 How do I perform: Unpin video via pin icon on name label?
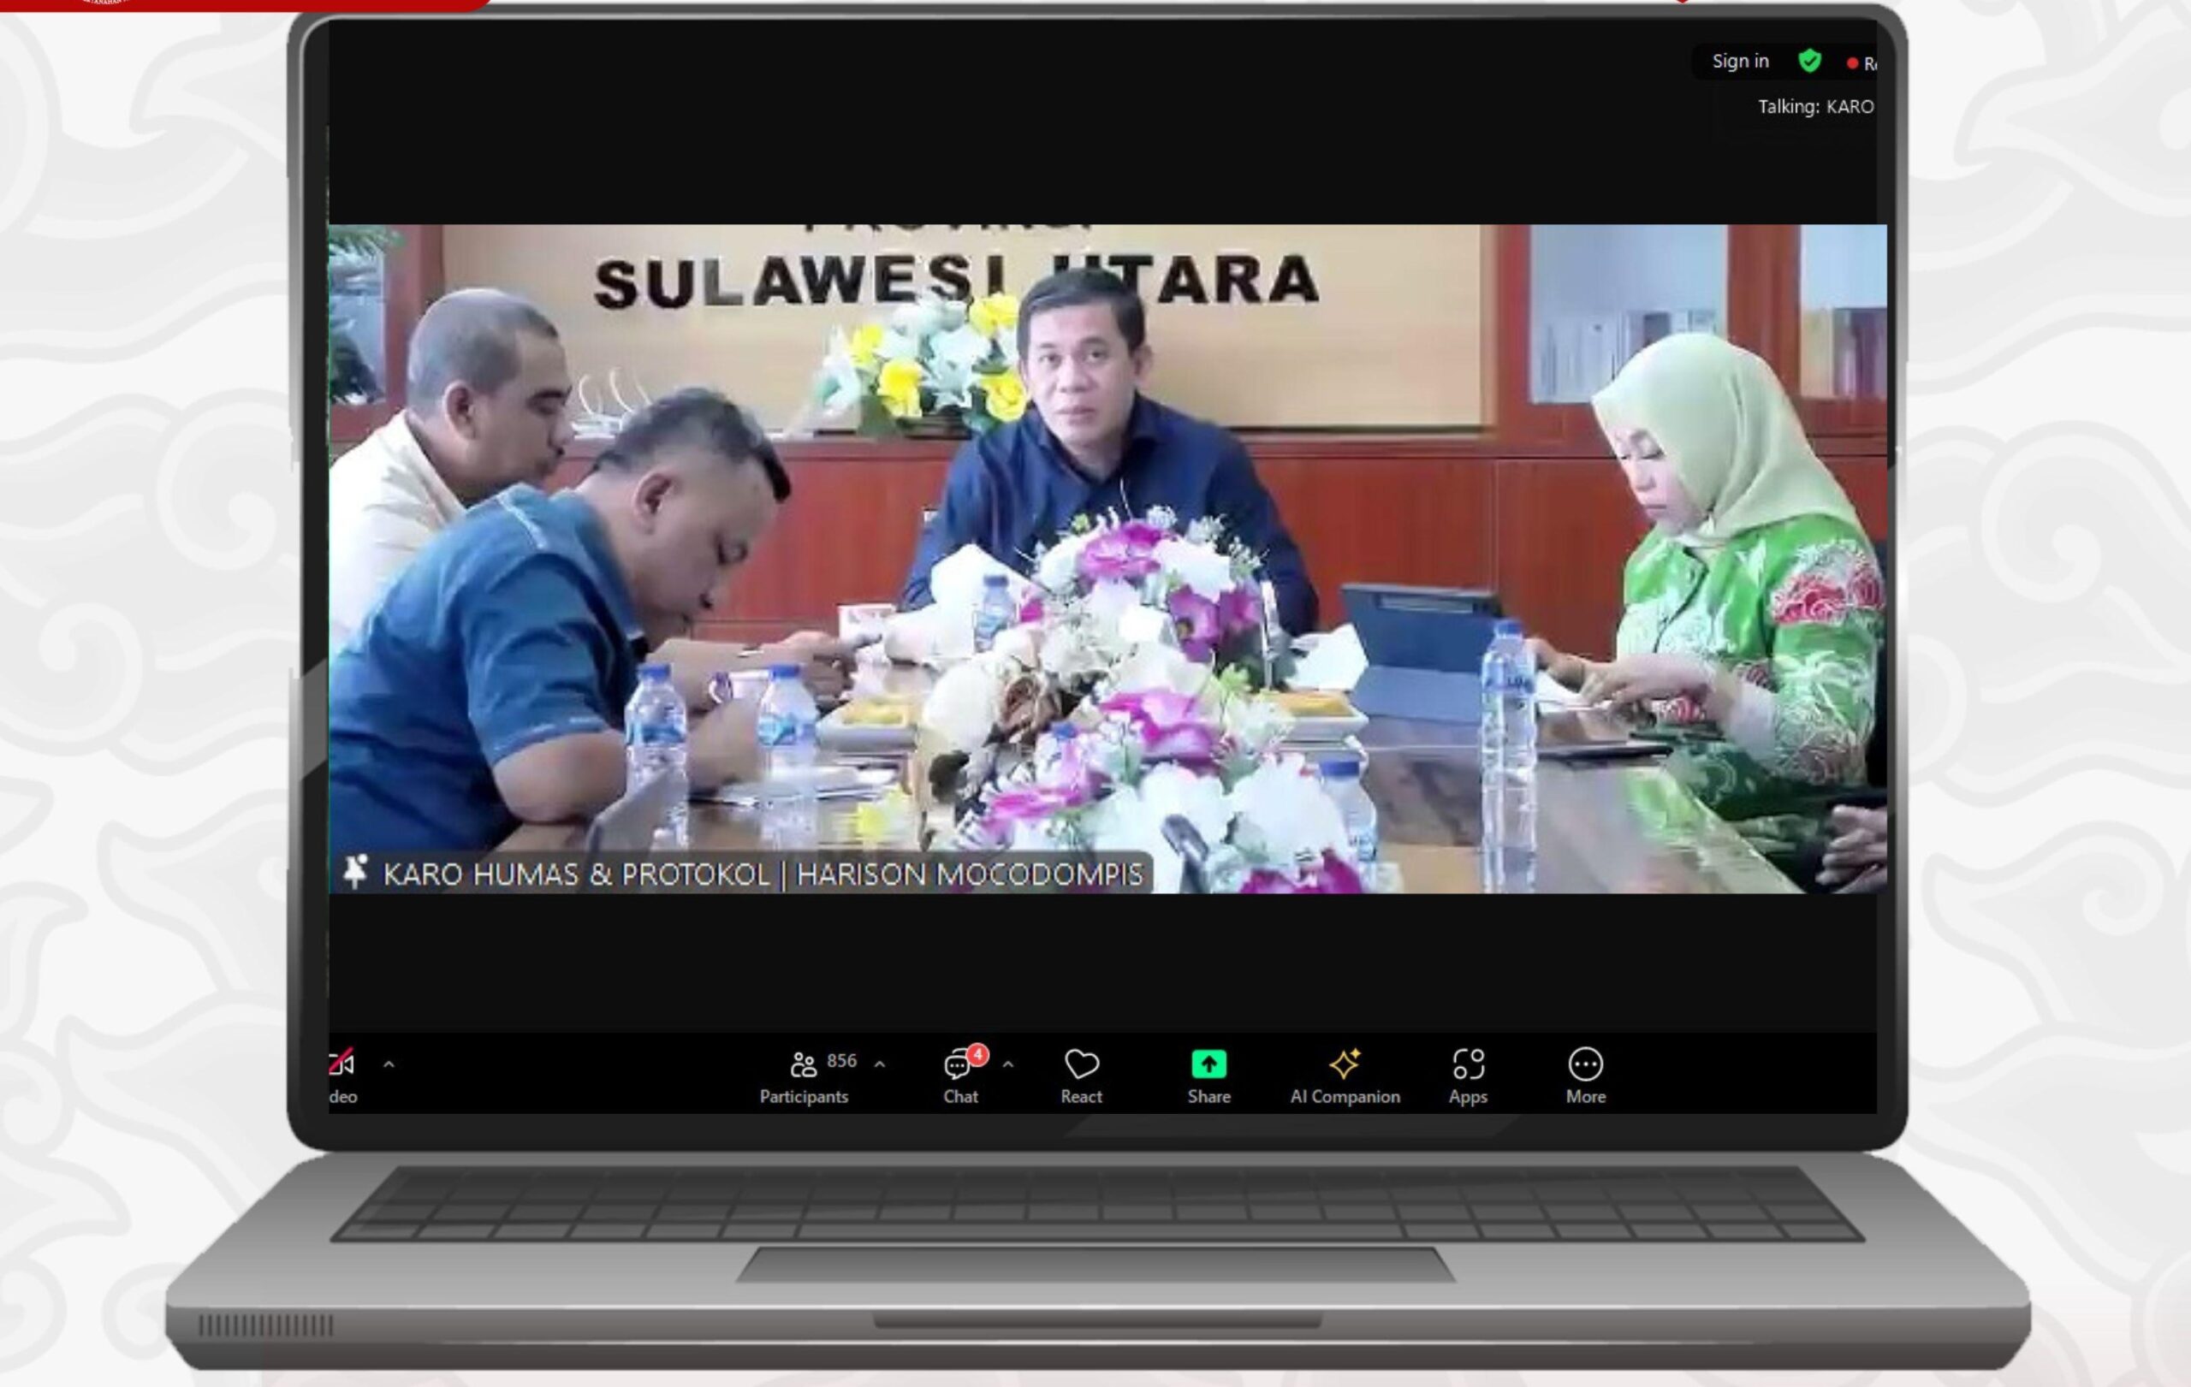click(355, 871)
